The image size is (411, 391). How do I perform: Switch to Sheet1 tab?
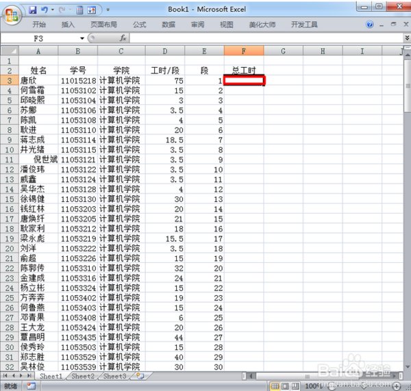coord(51,377)
